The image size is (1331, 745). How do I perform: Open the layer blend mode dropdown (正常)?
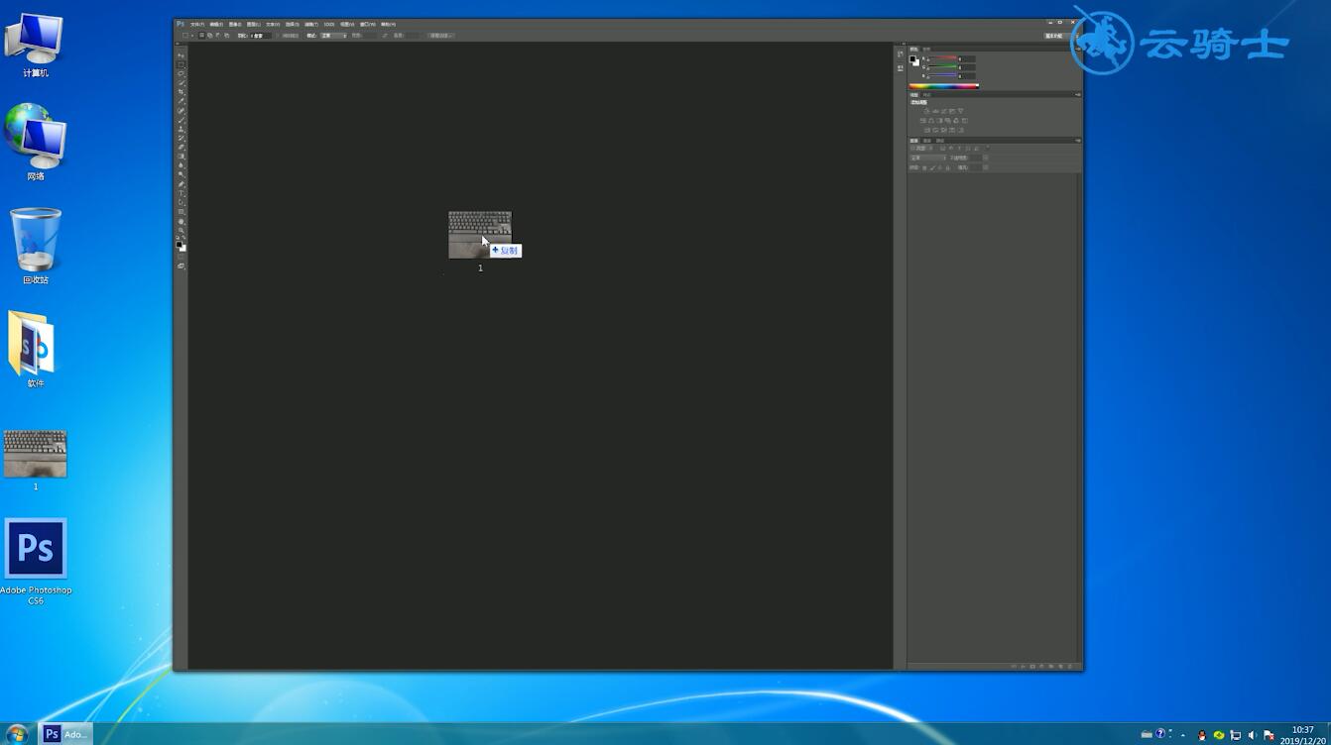[927, 158]
